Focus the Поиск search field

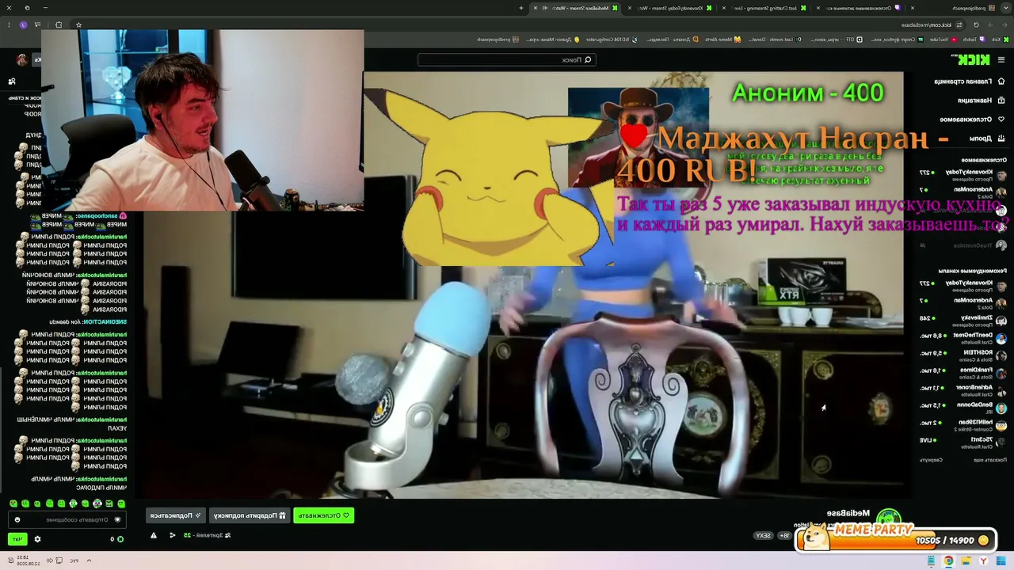click(507, 59)
